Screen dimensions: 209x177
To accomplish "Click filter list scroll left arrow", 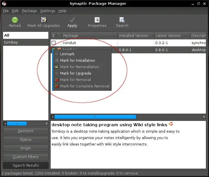I will (5, 124).
